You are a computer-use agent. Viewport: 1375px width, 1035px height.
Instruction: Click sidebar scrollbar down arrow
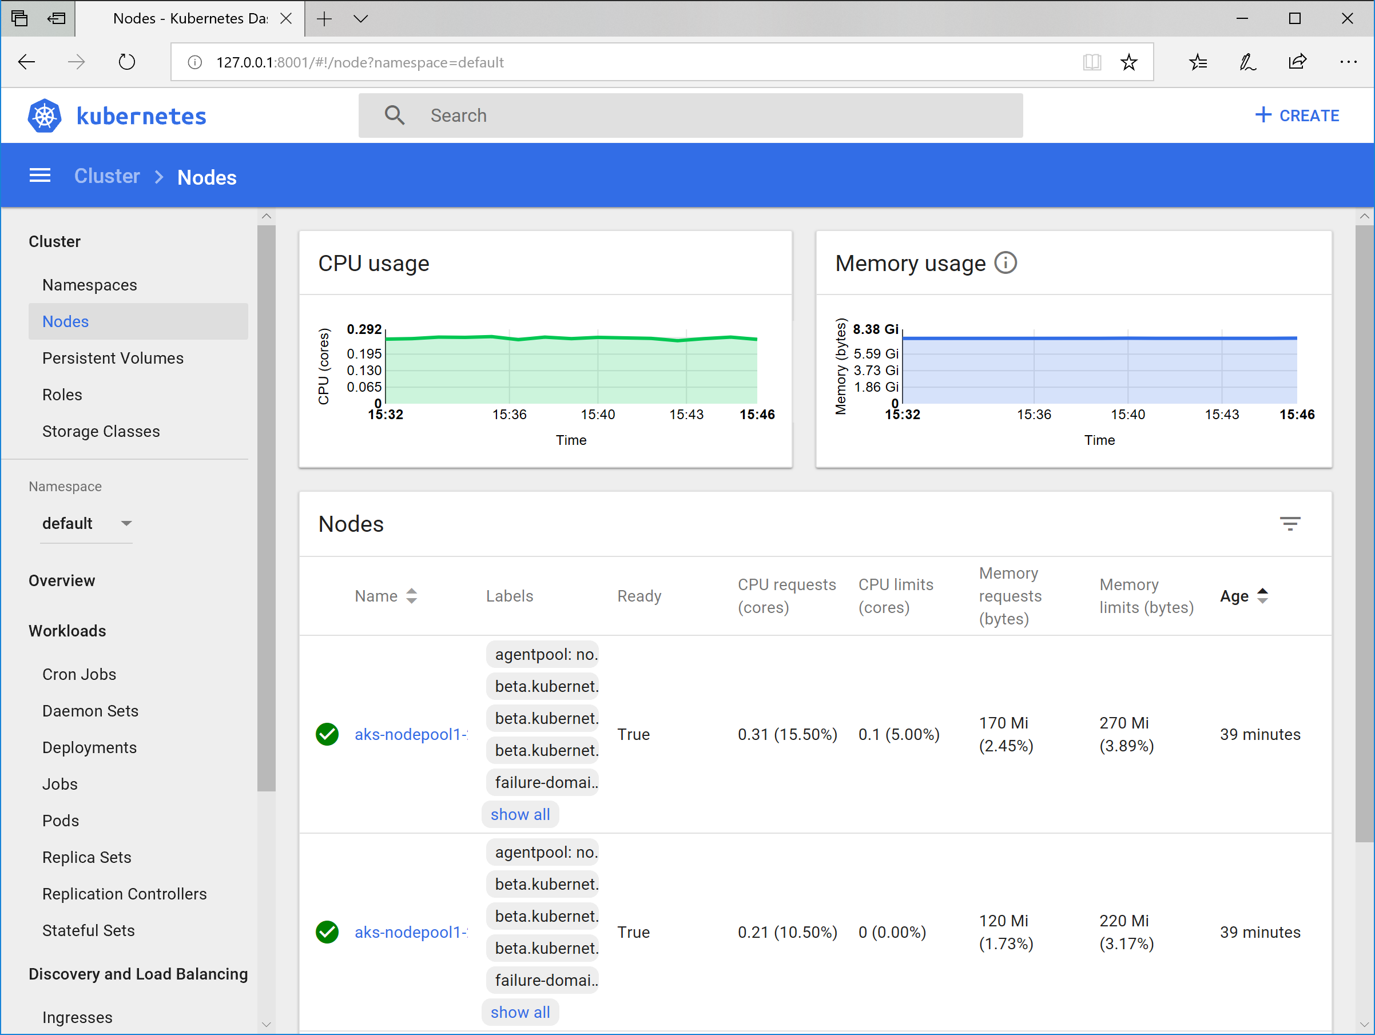[266, 1024]
